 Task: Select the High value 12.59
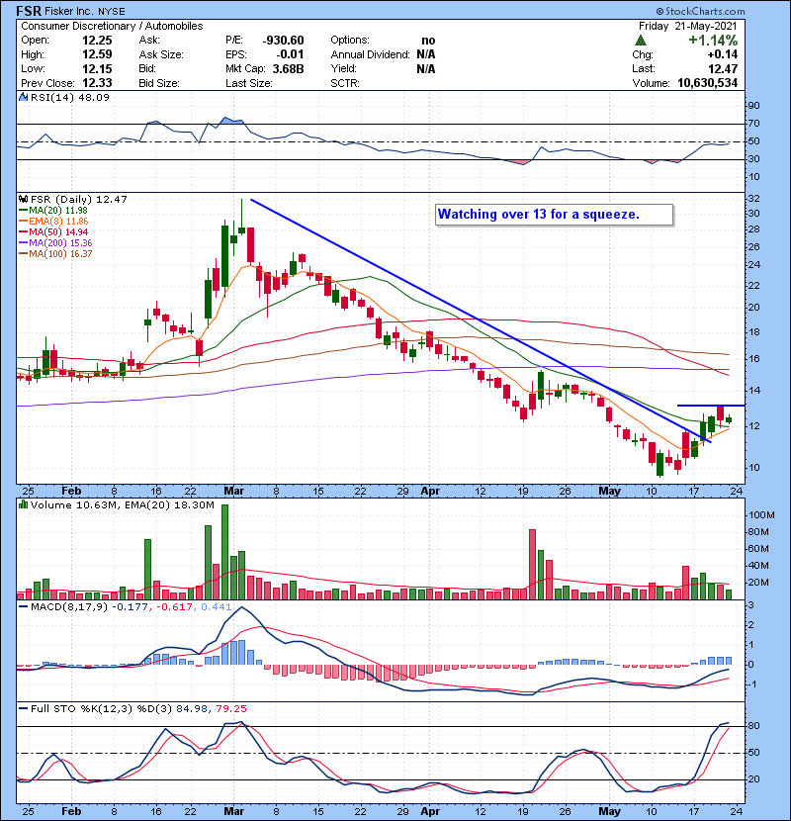pyautogui.click(x=97, y=54)
